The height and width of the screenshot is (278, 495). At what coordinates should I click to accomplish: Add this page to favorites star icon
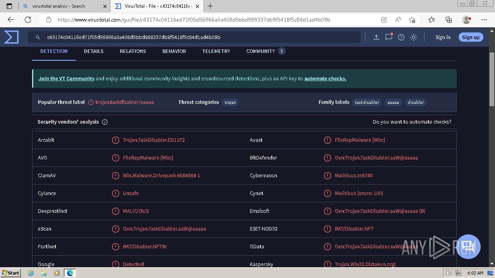pyautogui.click(x=412, y=20)
